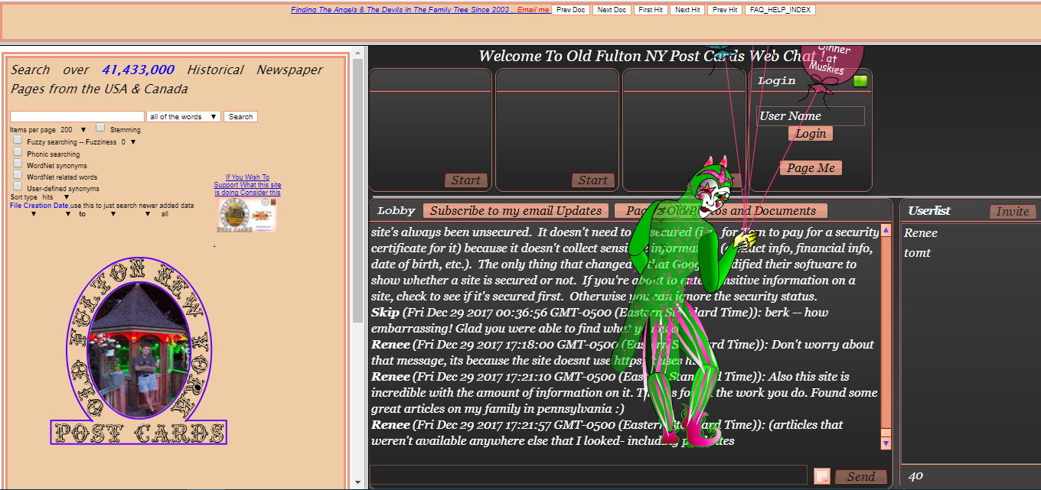Click First Hit in top navigation

click(x=651, y=10)
